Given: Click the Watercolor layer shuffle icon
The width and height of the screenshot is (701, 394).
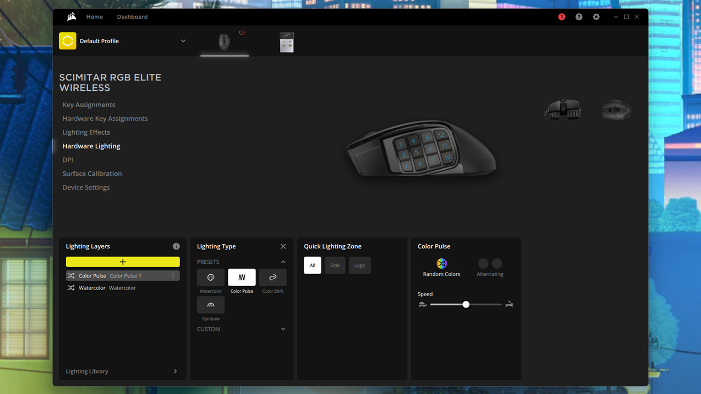Looking at the screenshot, I should tap(71, 288).
